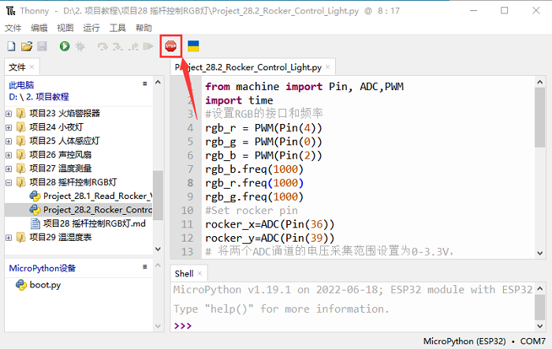Expand the 项目29 温湿度表 folder
Image resolution: width=552 pixels, height=349 pixels.
point(9,237)
